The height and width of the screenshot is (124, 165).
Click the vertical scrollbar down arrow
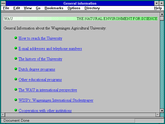(x=162, y=111)
